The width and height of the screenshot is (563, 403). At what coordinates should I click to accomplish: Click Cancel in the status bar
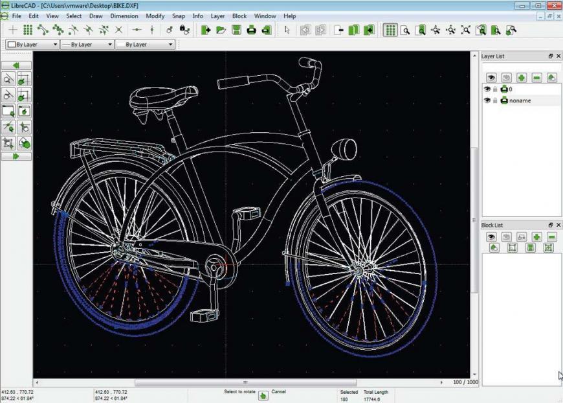pyautogui.click(x=279, y=391)
